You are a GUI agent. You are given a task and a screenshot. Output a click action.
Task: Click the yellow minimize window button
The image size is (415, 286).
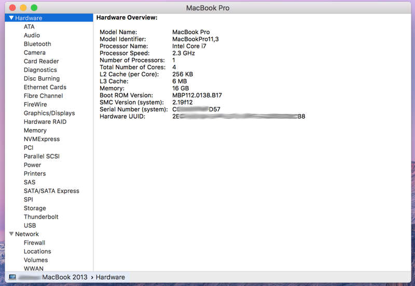(x=23, y=8)
